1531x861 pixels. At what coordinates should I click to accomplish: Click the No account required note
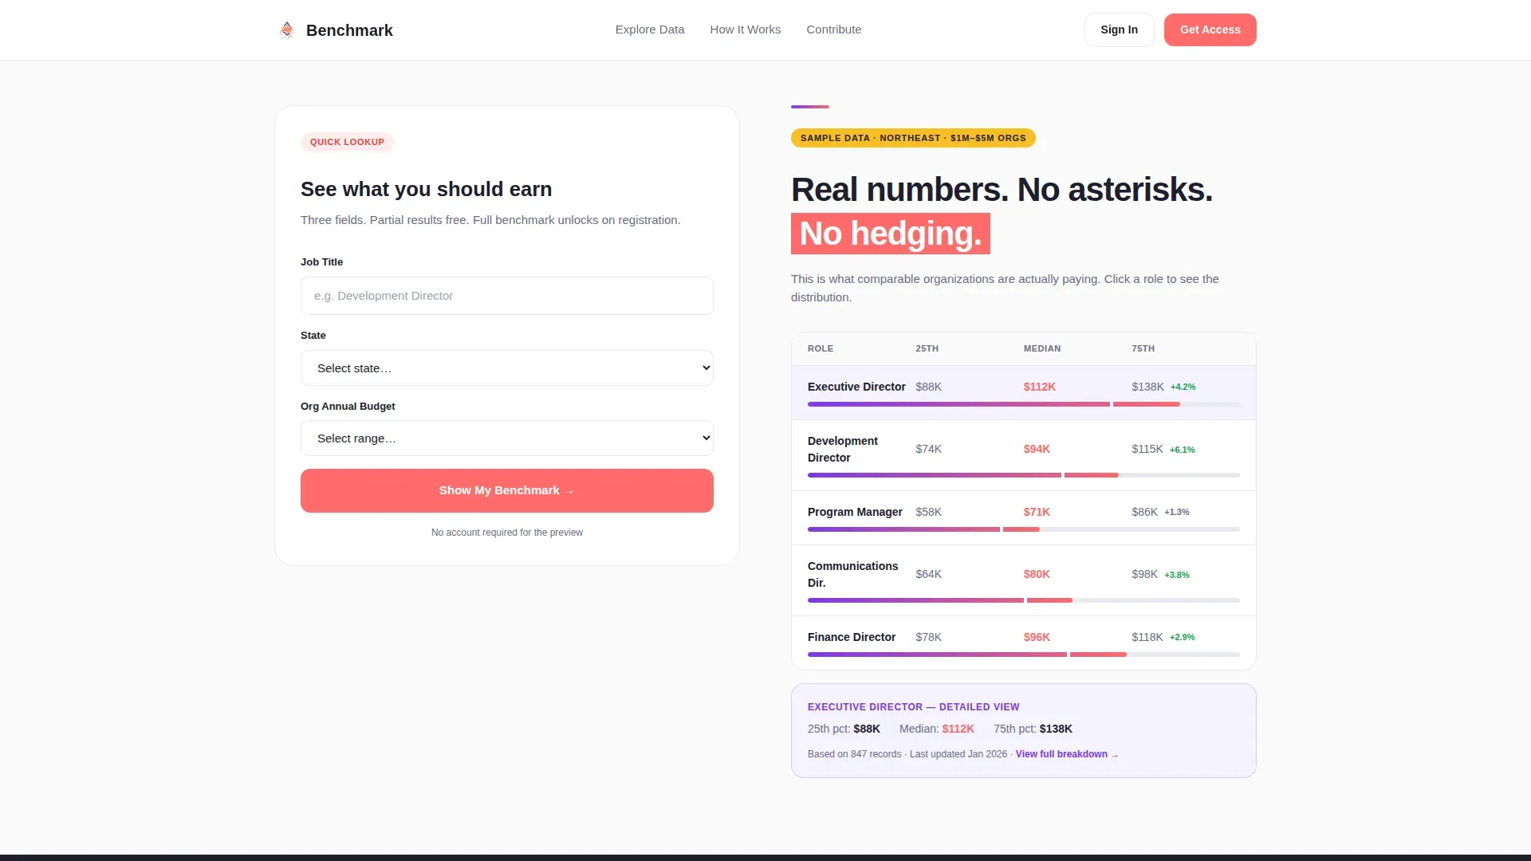coord(507,533)
